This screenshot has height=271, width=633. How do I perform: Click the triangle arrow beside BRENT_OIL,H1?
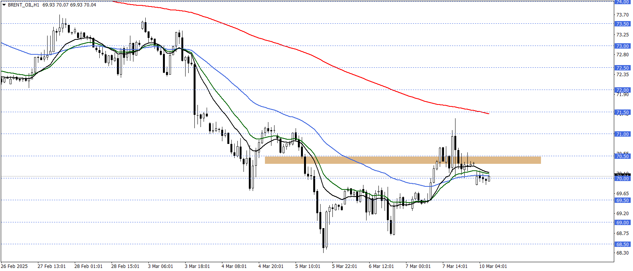(x=4, y=5)
